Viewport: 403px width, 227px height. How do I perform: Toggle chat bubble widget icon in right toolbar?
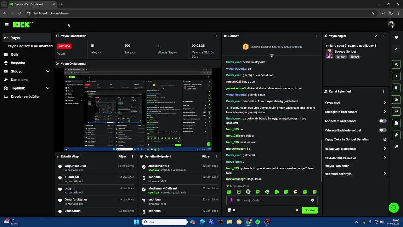coord(396,100)
